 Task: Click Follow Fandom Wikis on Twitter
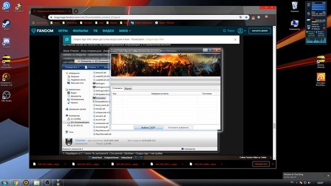253,158
